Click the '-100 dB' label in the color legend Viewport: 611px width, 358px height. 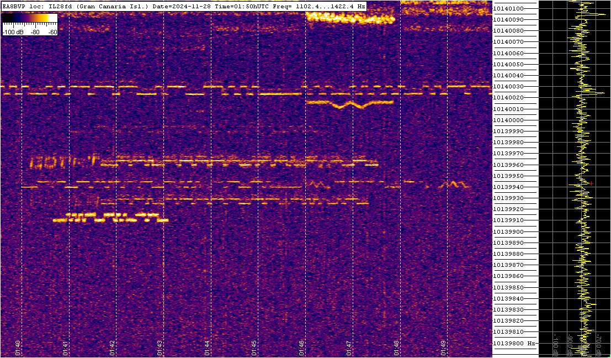(x=12, y=32)
